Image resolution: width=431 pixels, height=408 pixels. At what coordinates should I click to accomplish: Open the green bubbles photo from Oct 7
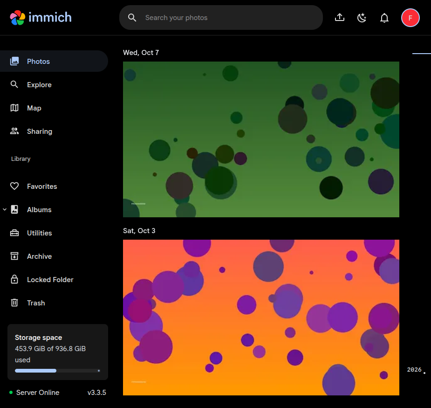click(x=261, y=139)
